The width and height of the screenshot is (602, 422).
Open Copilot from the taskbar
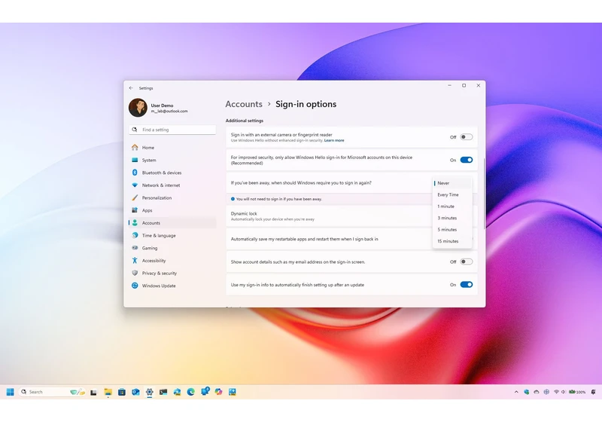pos(218,392)
